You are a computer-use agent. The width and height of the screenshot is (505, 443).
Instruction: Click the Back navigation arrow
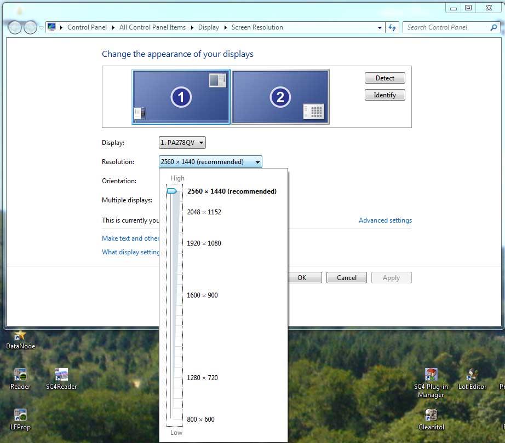[15, 28]
